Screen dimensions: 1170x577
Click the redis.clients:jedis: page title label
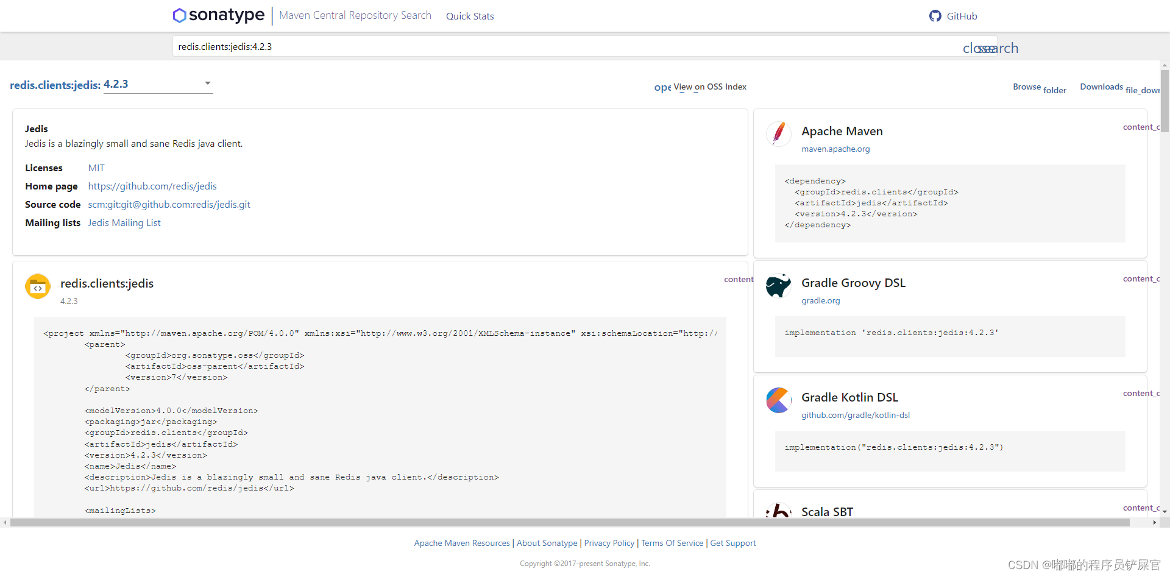(55, 85)
